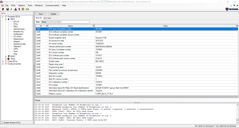This screenshot has width=239, height=128.
Task: Click value COMP_EEC3_1F.26.2 in Platform version row
Action: (x=104, y=94)
